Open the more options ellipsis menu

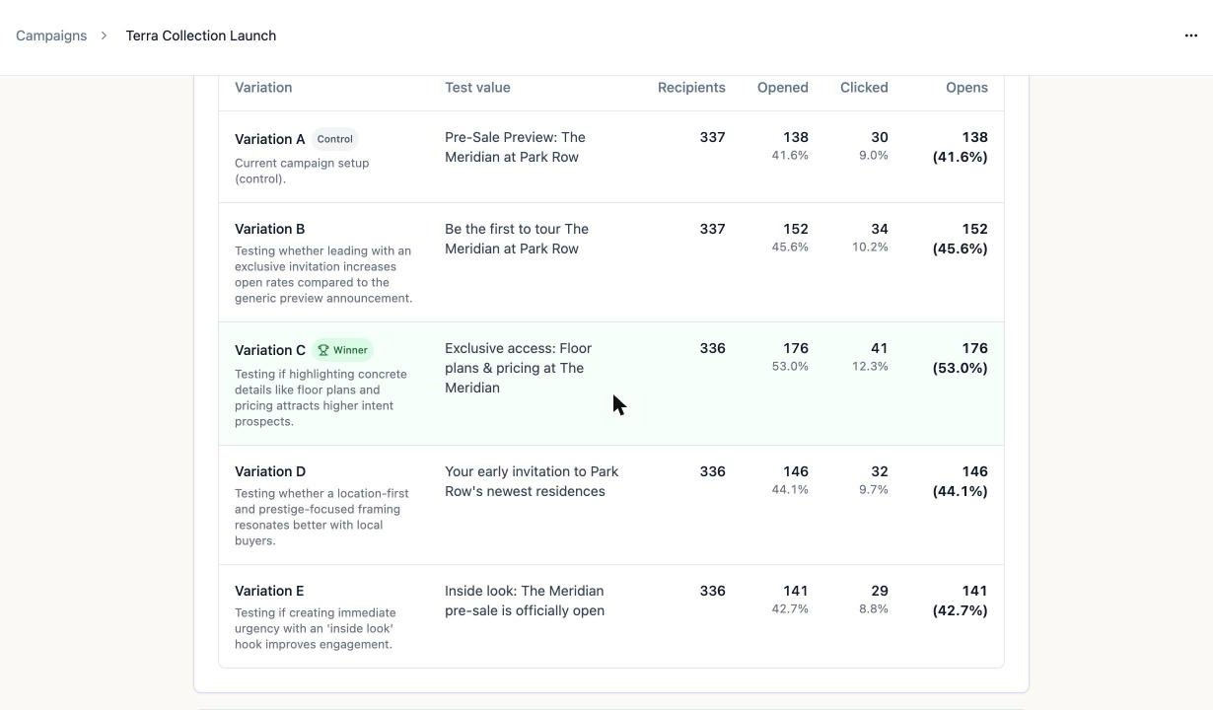pyautogui.click(x=1190, y=35)
